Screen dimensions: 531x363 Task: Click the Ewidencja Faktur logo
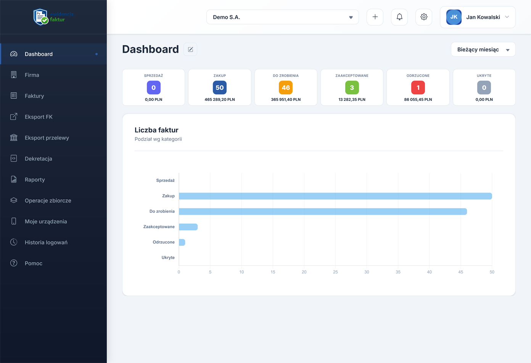pyautogui.click(x=53, y=17)
